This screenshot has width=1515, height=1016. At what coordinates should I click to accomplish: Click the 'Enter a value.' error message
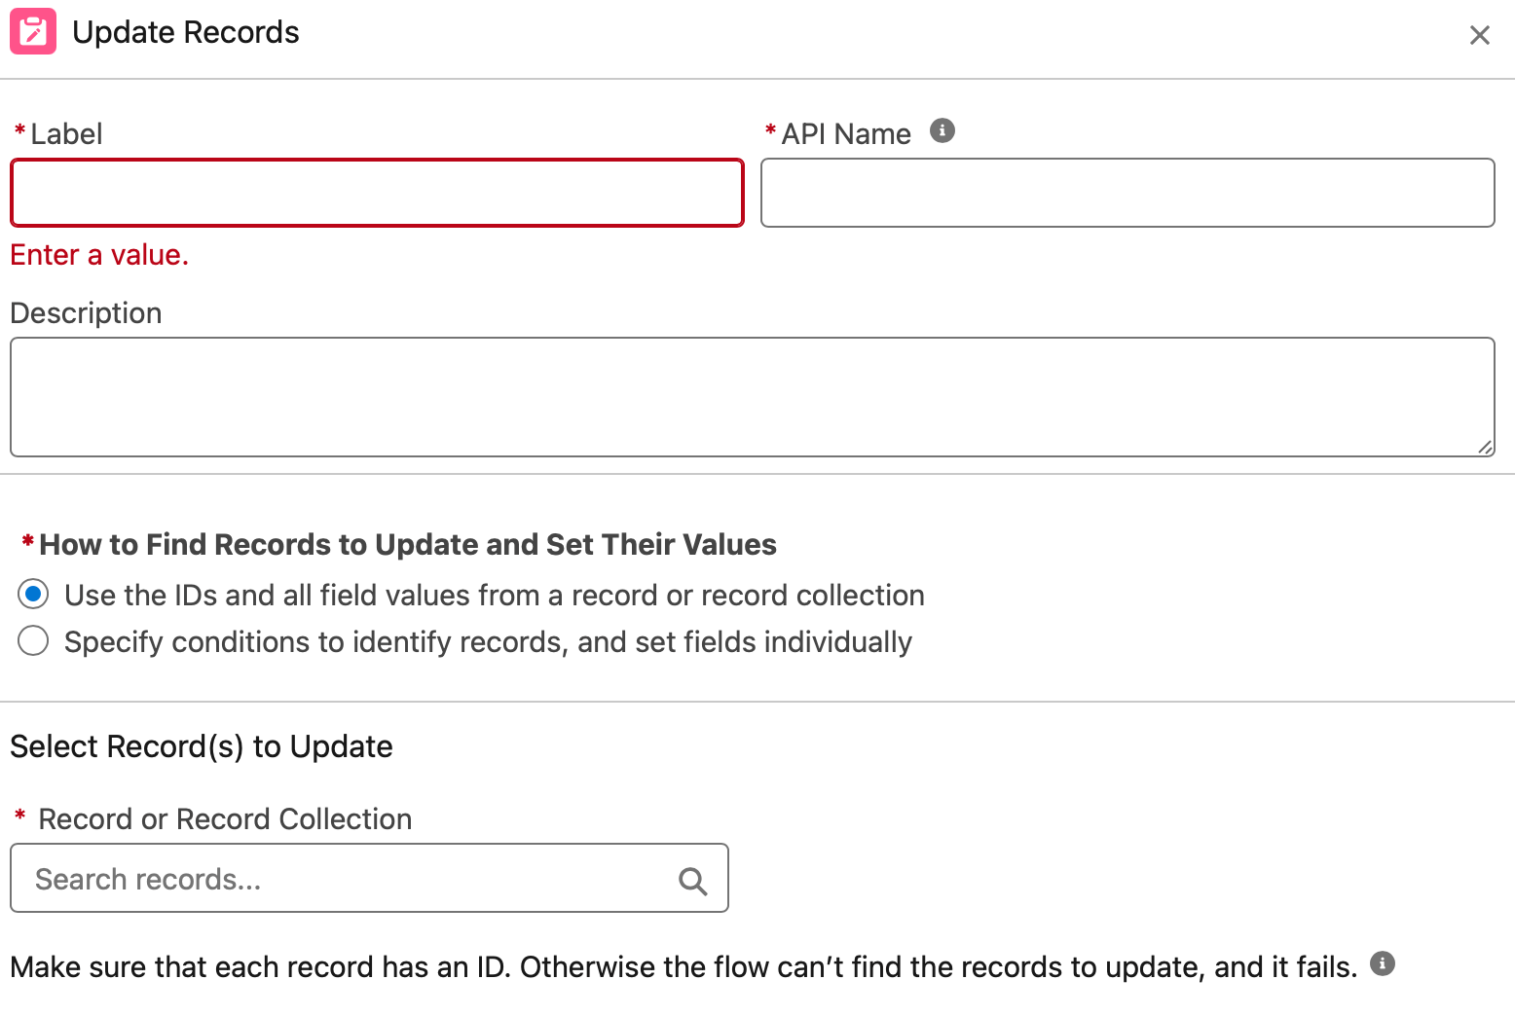[x=99, y=255]
